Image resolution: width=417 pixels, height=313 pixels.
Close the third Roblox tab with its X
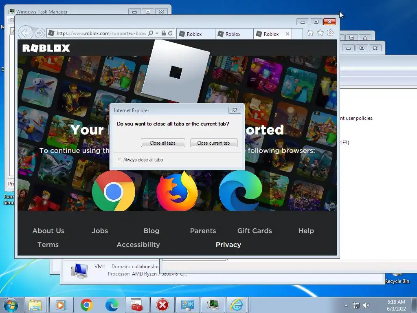288,34
